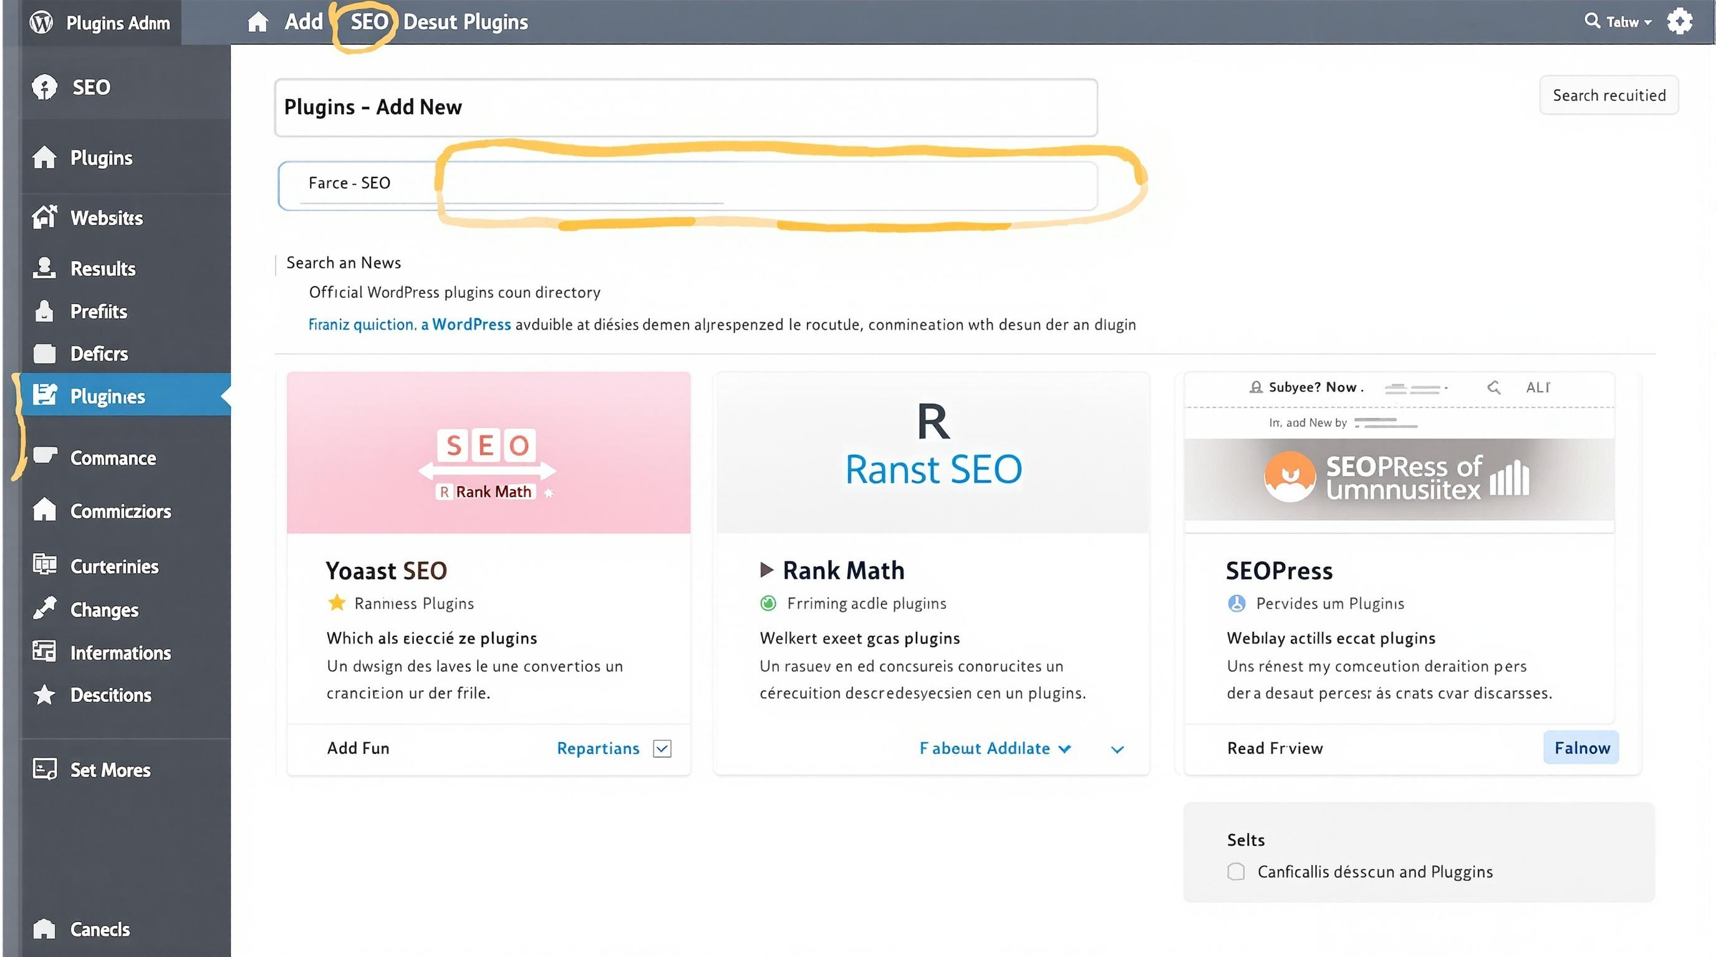Click the Farce - SEO search field

click(x=688, y=186)
